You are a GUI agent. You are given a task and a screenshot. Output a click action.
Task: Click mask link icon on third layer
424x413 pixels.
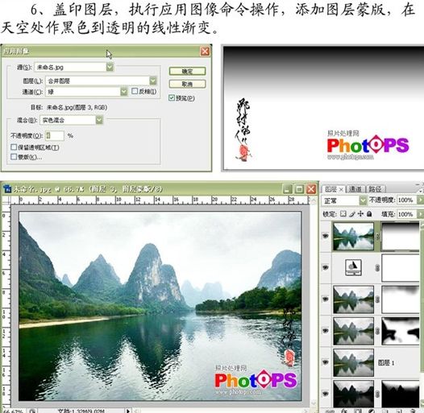[x=377, y=299]
